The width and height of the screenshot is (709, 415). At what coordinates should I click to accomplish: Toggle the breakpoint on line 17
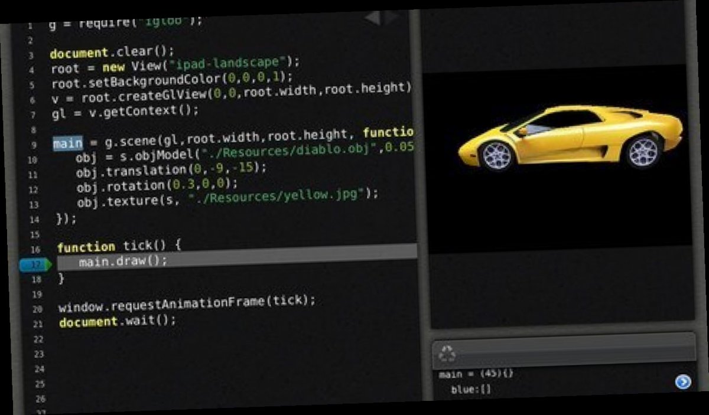(34, 264)
